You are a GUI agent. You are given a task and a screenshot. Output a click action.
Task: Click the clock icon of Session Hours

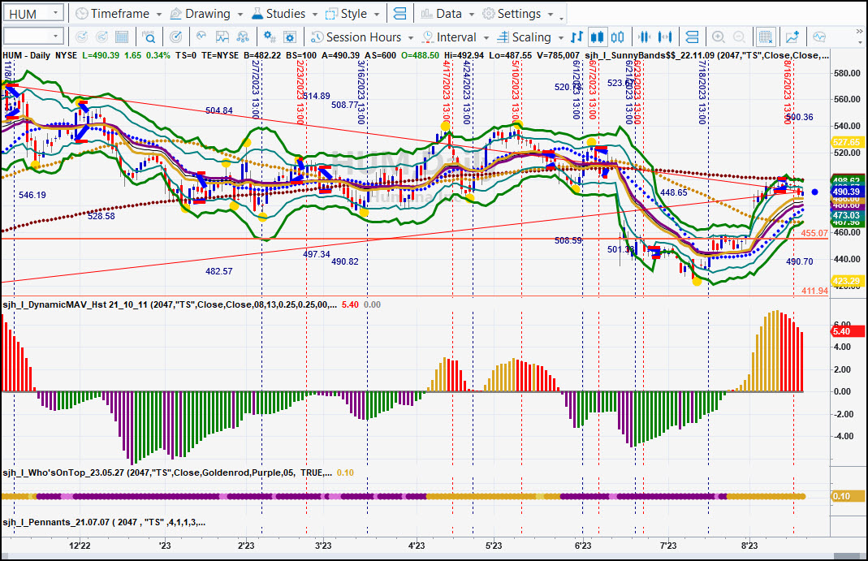click(317, 37)
